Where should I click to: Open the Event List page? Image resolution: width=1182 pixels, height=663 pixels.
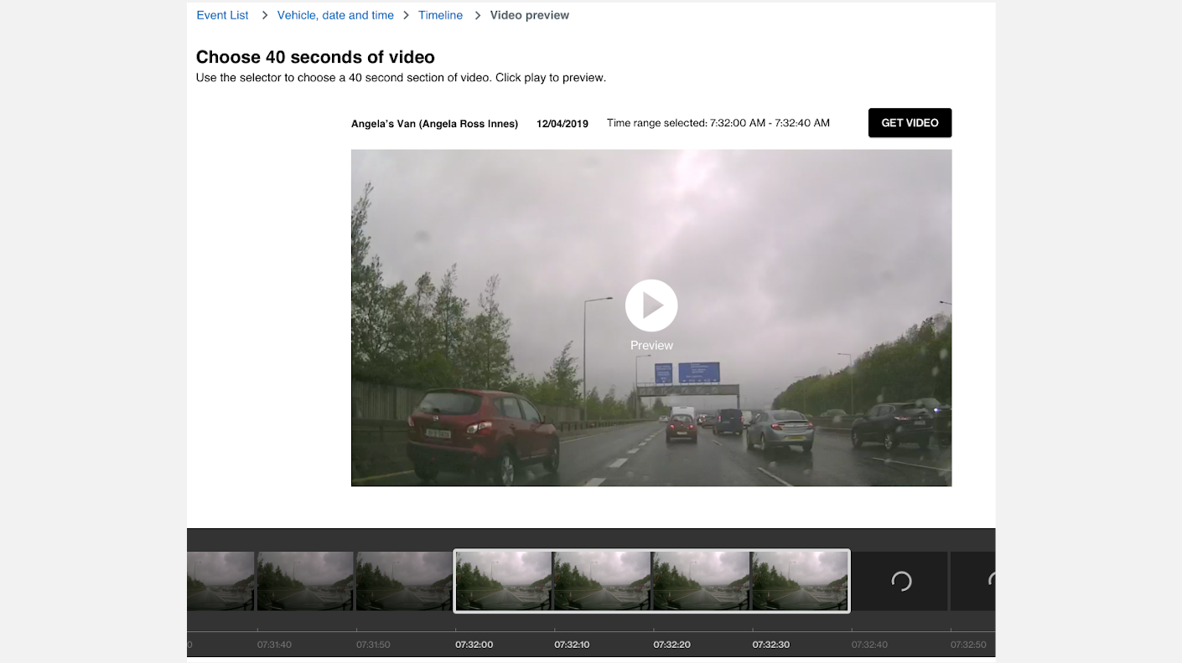(222, 15)
